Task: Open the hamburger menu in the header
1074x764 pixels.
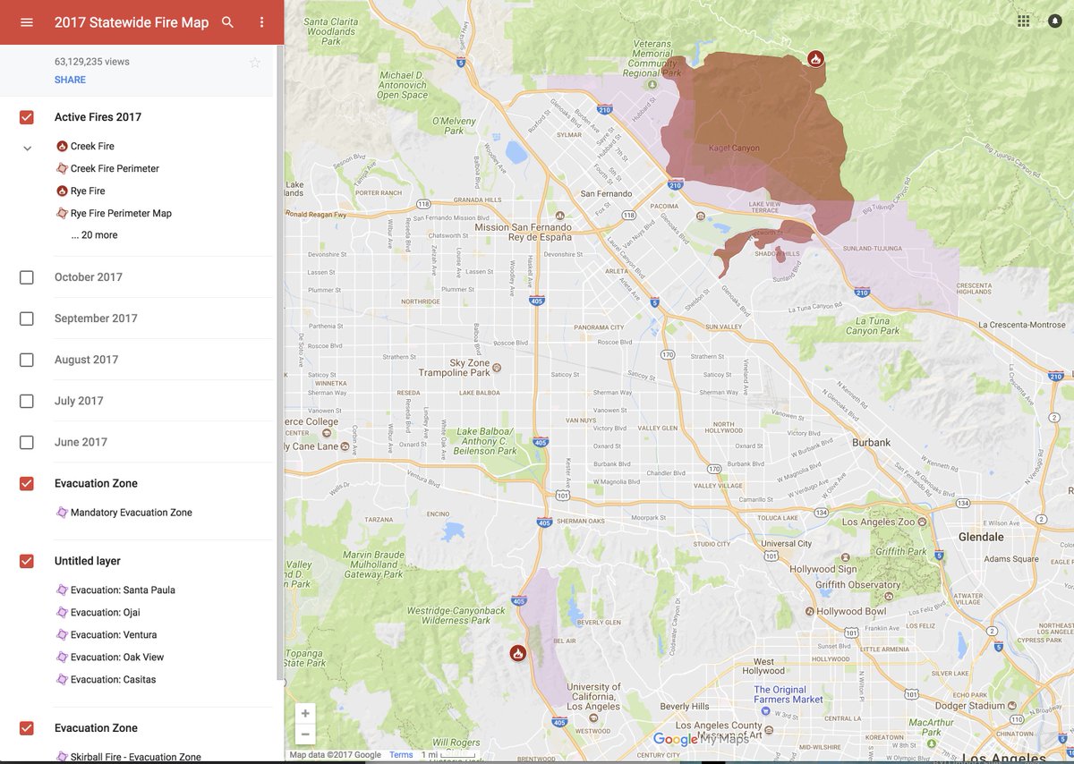Action: point(27,22)
